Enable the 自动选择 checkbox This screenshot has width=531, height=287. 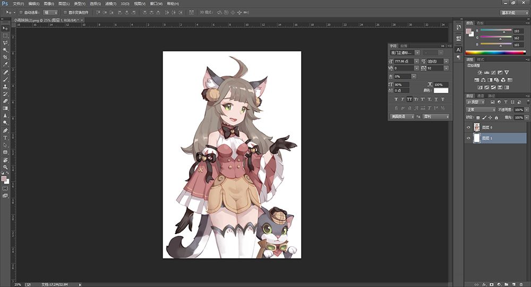20,12
